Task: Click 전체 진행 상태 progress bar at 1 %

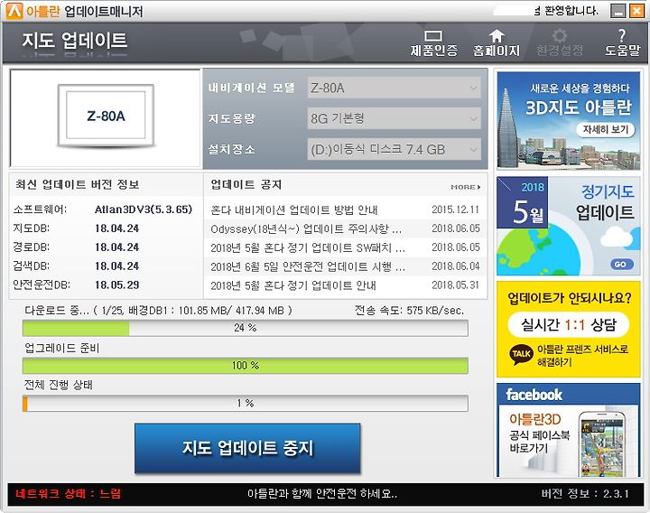Action: [x=246, y=404]
